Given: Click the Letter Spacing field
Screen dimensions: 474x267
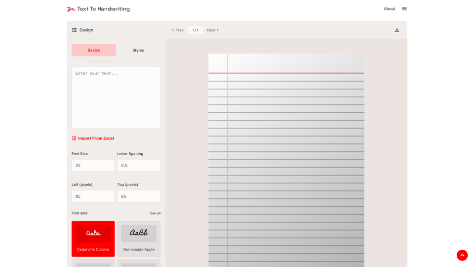Looking at the screenshot, I should point(139,166).
